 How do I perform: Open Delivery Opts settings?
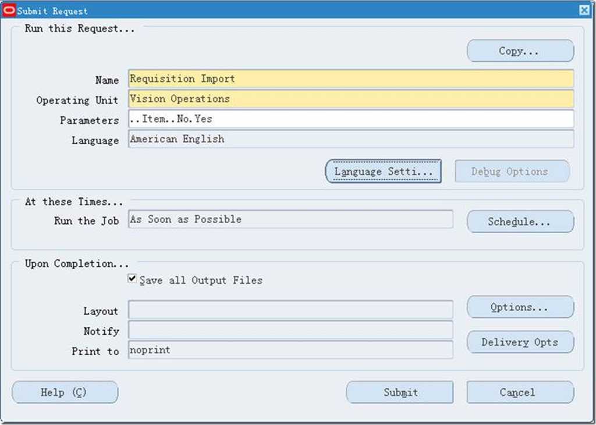pos(520,342)
